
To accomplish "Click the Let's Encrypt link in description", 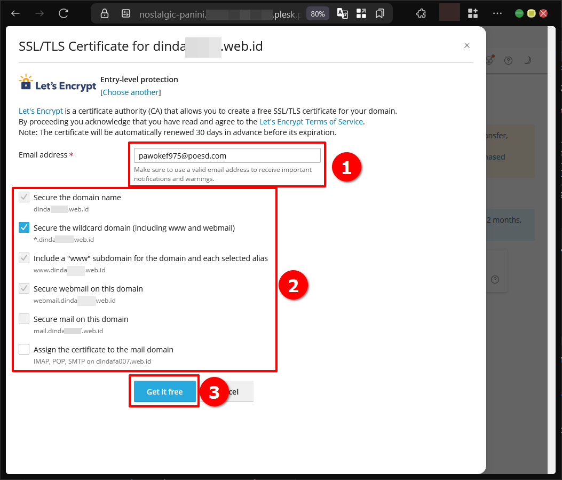I will point(41,111).
